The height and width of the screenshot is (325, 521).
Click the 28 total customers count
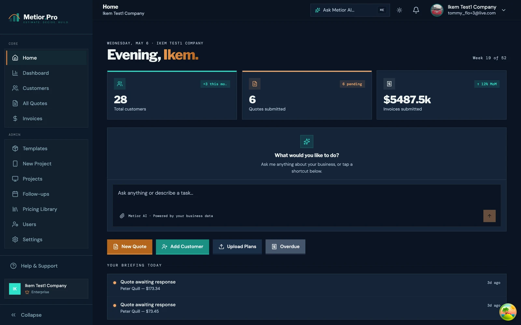[120, 99]
